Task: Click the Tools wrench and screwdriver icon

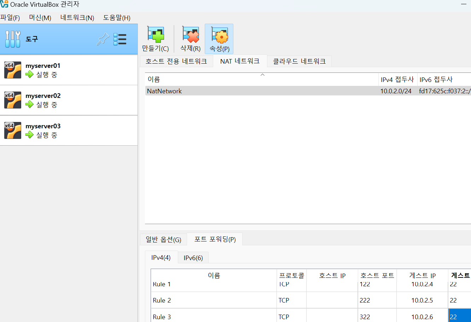Action: (13, 39)
